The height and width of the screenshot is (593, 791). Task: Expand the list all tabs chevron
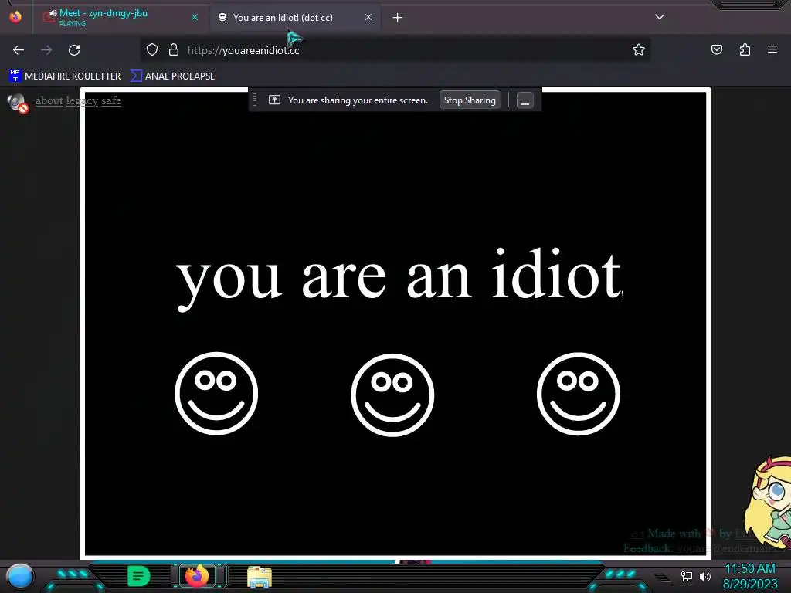pyautogui.click(x=659, y=17)
